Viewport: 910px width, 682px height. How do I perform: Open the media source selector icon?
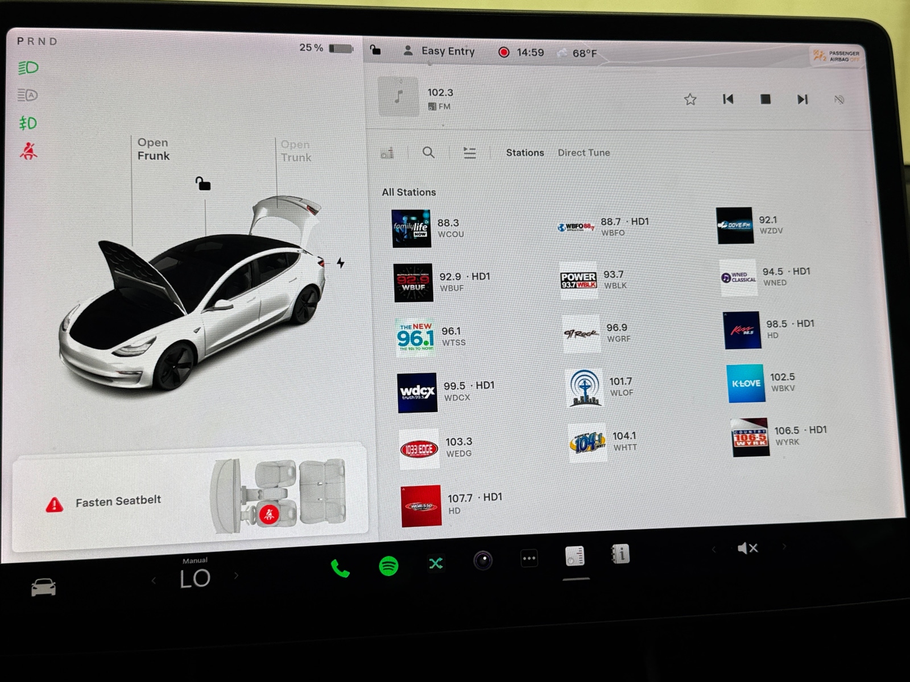(x=387, y=153)
